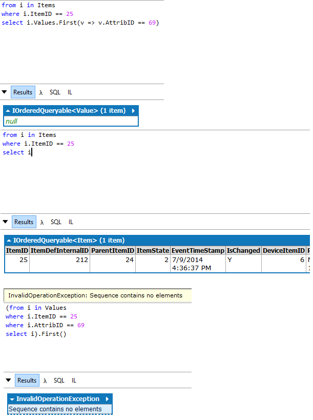Screen dimensions: 313x420
Task: Collapse results panel arrow in third query
Action: coord(8,380)
